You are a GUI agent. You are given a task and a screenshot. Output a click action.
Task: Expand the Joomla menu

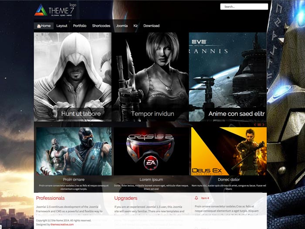pyautogui.click(x=122, y=26)
